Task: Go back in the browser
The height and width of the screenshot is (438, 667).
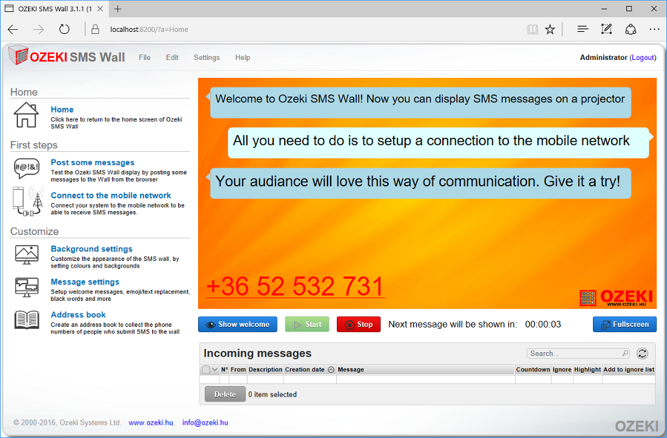Action: (x=13, y=29)
